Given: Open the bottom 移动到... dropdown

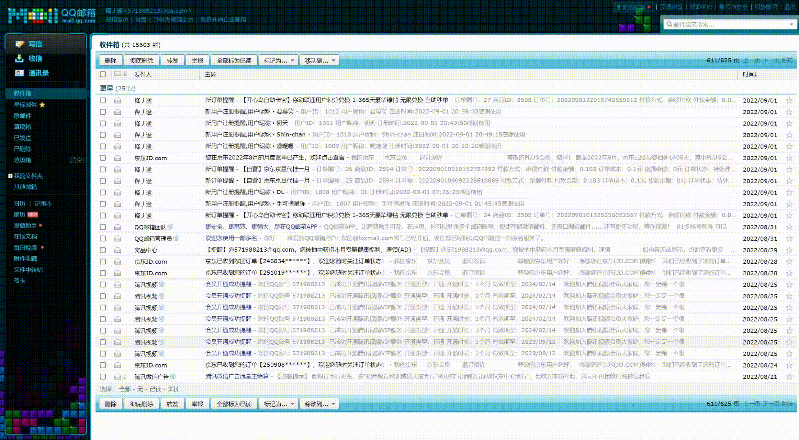Looking at the screenshot, I should pyautogui.click(x=319, y=404).
